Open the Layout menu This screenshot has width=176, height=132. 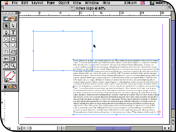(37, 3)
